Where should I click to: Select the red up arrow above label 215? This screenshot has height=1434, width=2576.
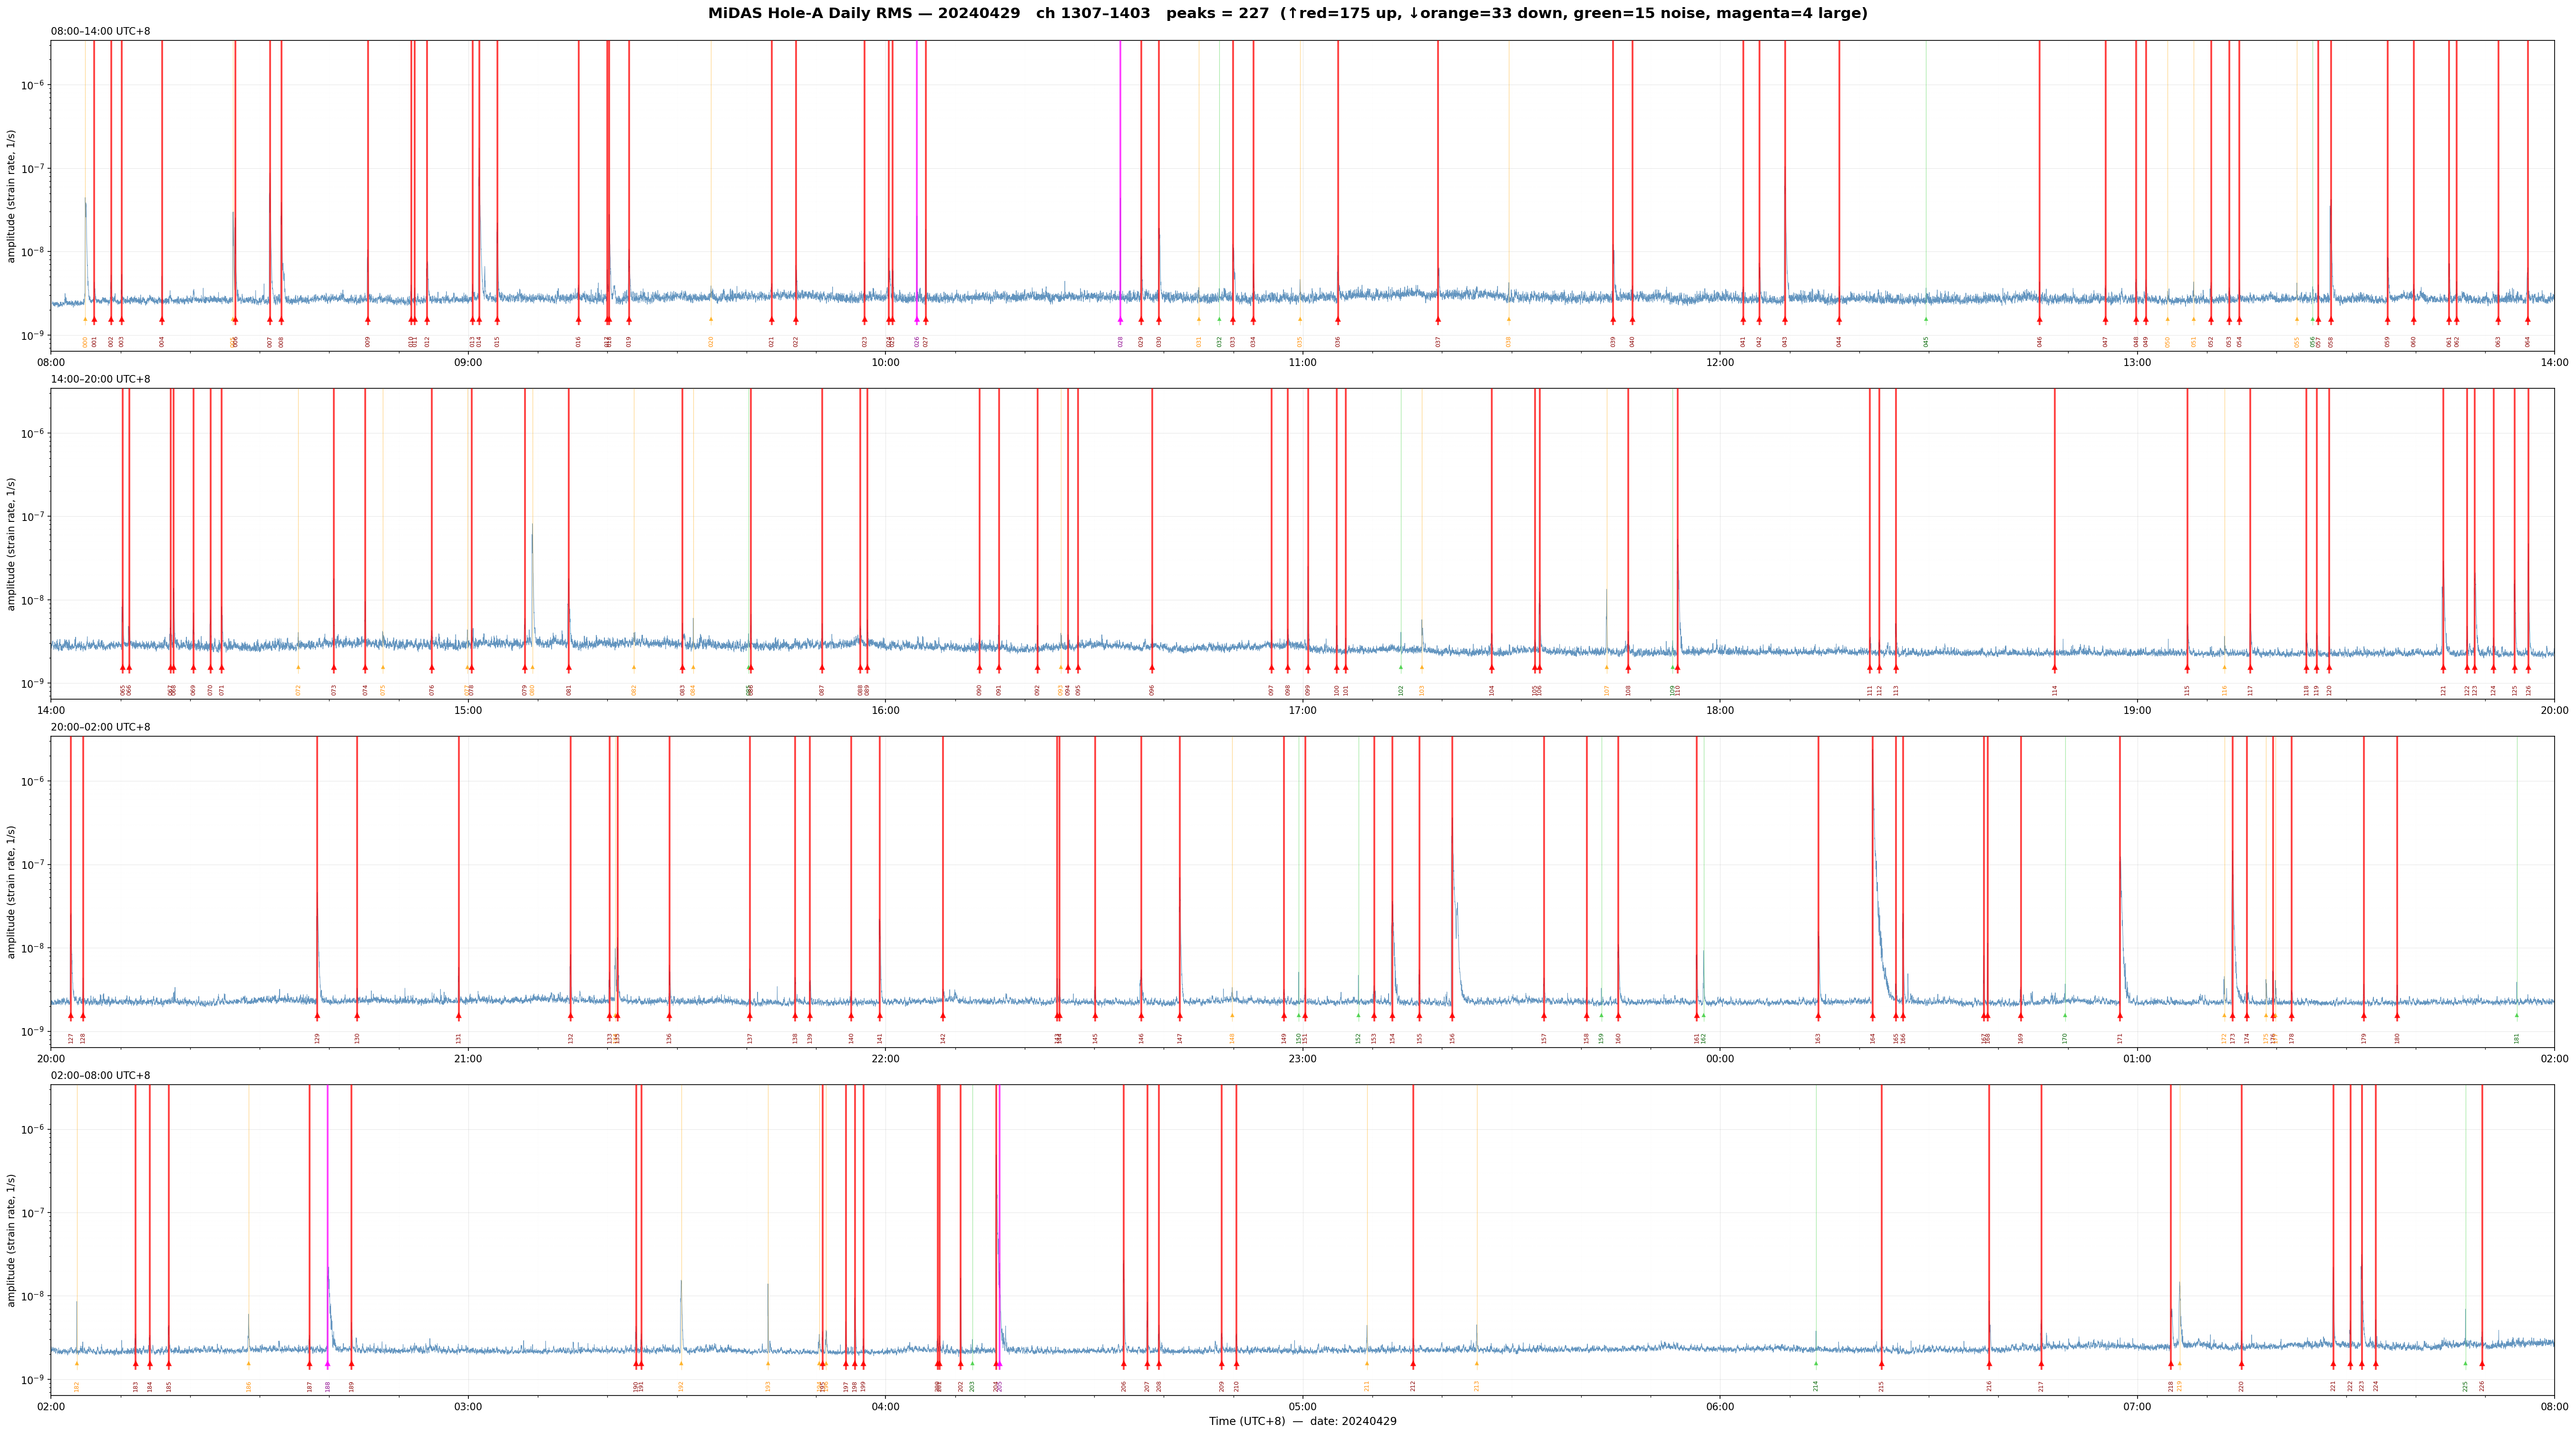pos(1881,1364)
